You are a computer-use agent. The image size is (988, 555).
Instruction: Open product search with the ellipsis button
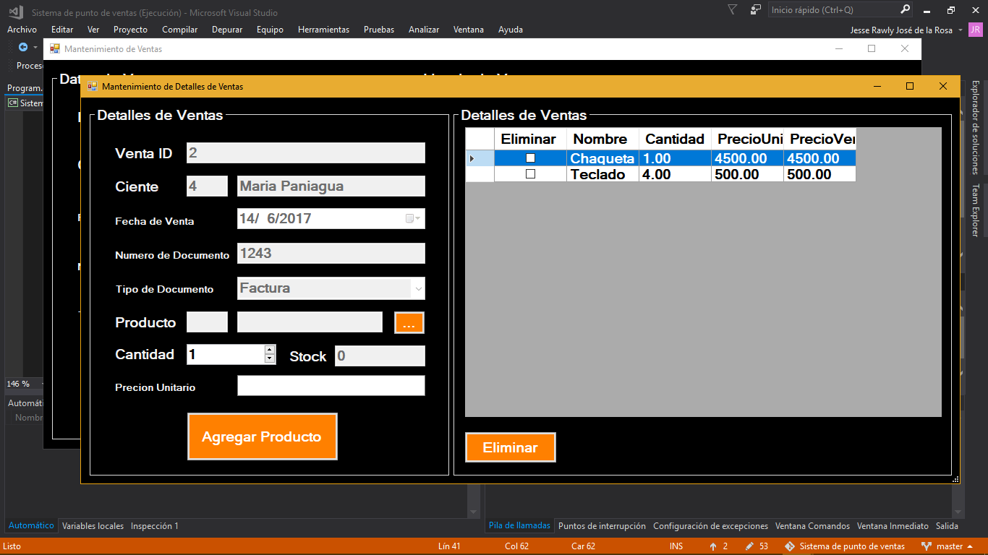[x=409, y=322]
